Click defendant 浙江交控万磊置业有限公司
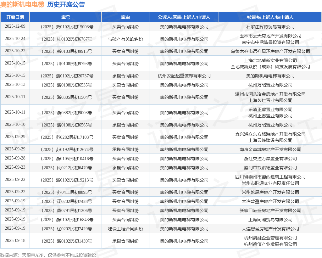322x258 pixels. [x=270, y=159]
